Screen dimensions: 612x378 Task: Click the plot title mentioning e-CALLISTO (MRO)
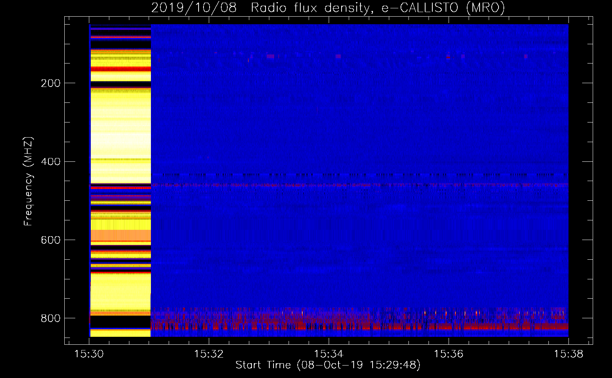pyautogui.click(x=328, y=8)
